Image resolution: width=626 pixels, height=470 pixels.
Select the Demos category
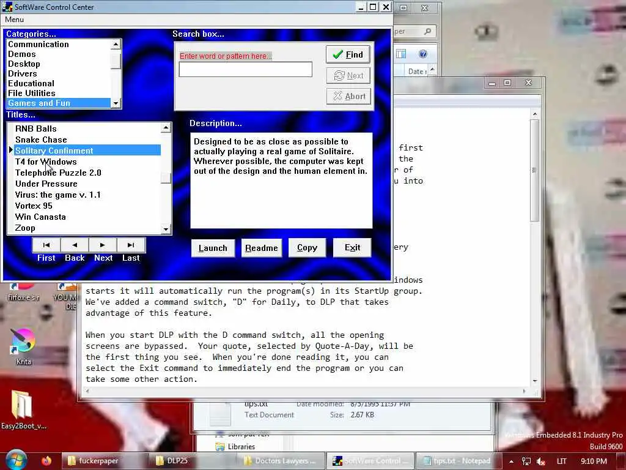[59, 54]
